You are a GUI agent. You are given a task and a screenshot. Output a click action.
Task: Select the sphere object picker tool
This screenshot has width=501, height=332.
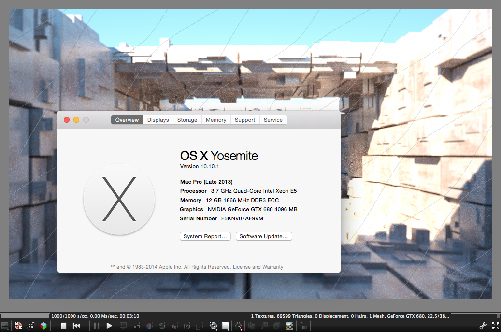click(162, 326)
